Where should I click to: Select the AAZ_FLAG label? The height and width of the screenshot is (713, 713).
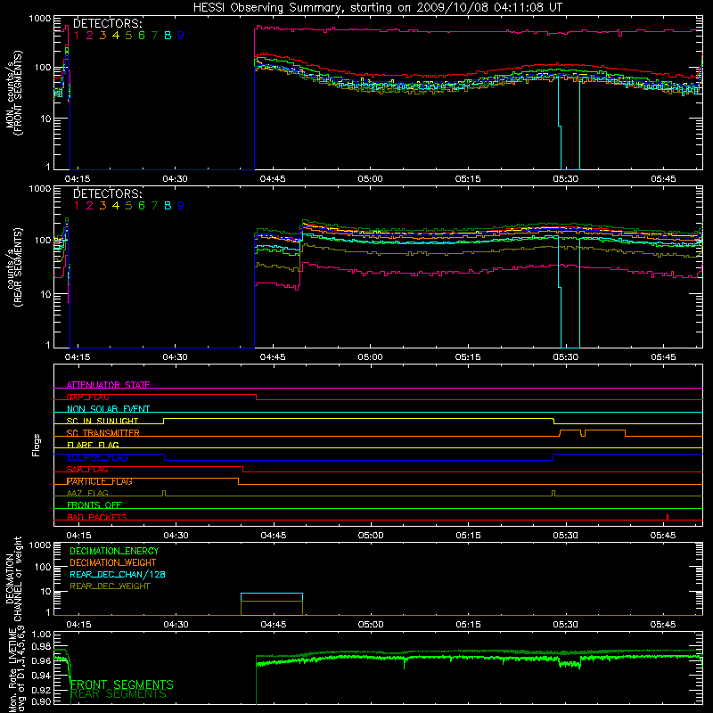(87, 493)
